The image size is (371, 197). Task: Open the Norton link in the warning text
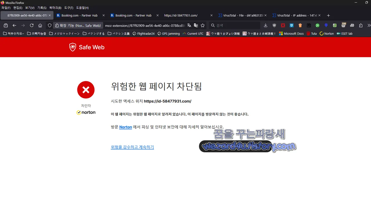126,127
